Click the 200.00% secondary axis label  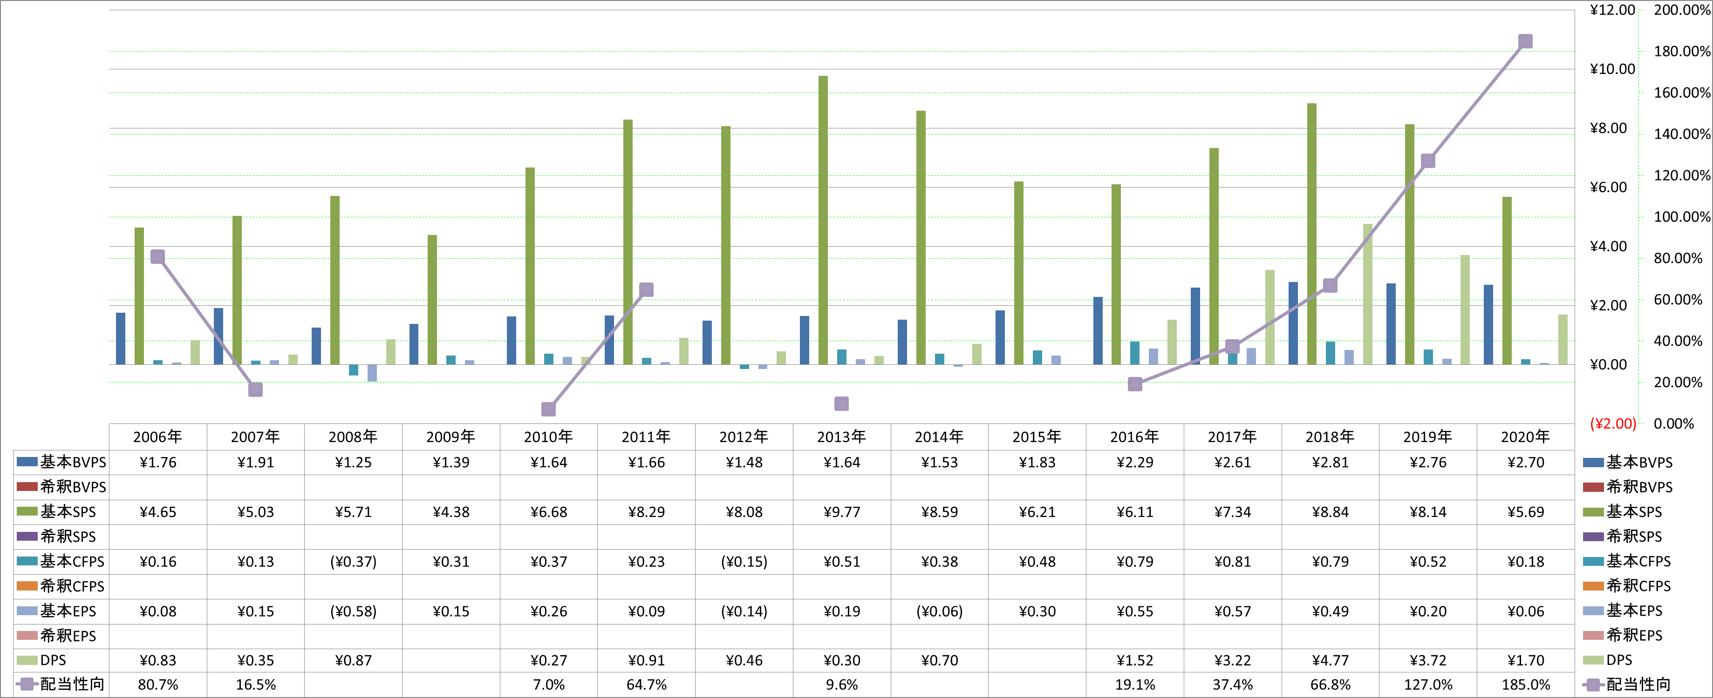coord(1682,10)
